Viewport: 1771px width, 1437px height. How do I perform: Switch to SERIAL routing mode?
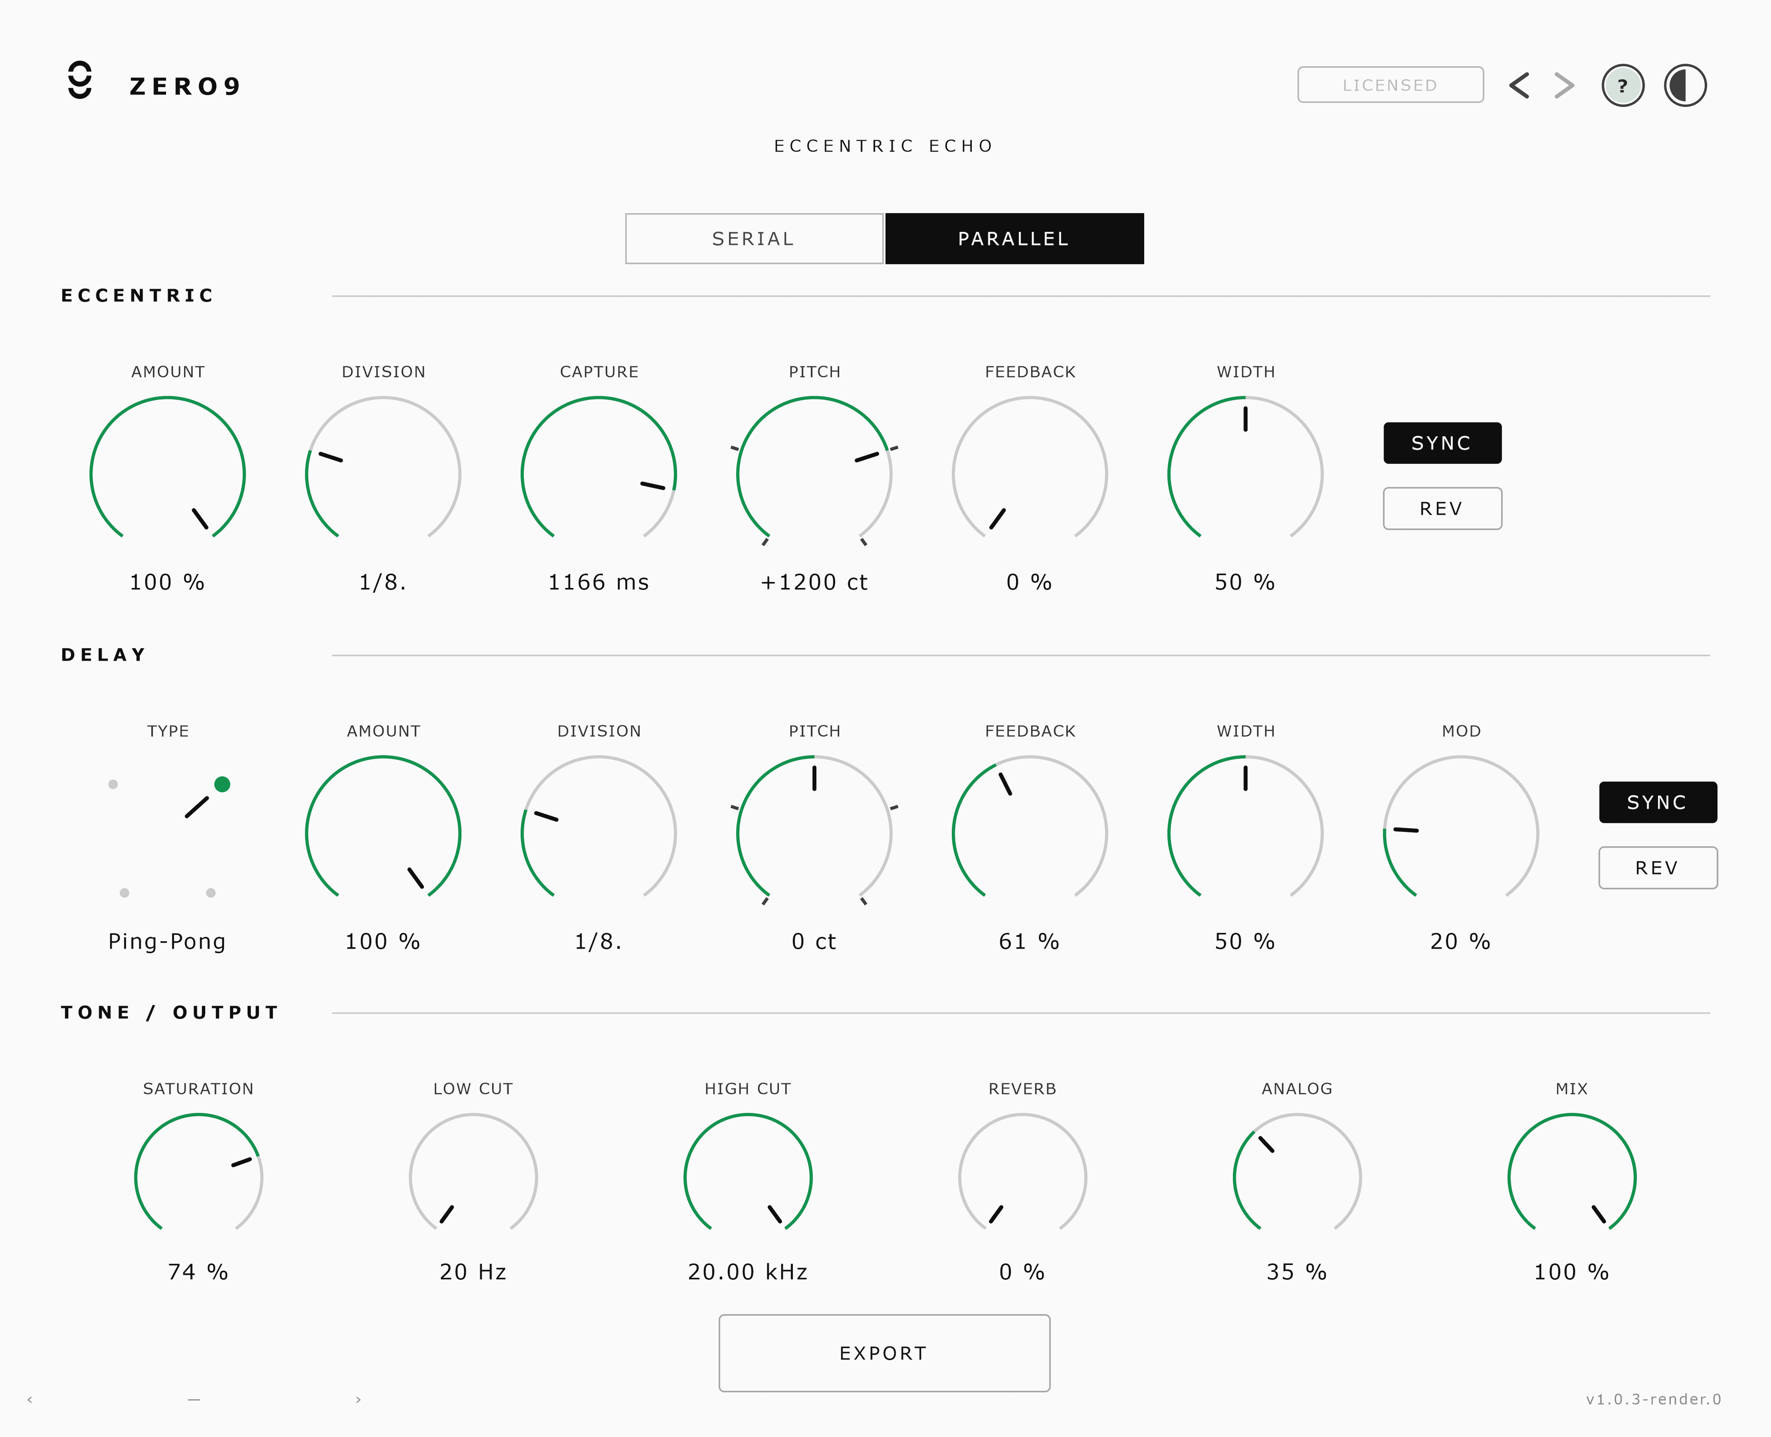(x=754, y=238)
